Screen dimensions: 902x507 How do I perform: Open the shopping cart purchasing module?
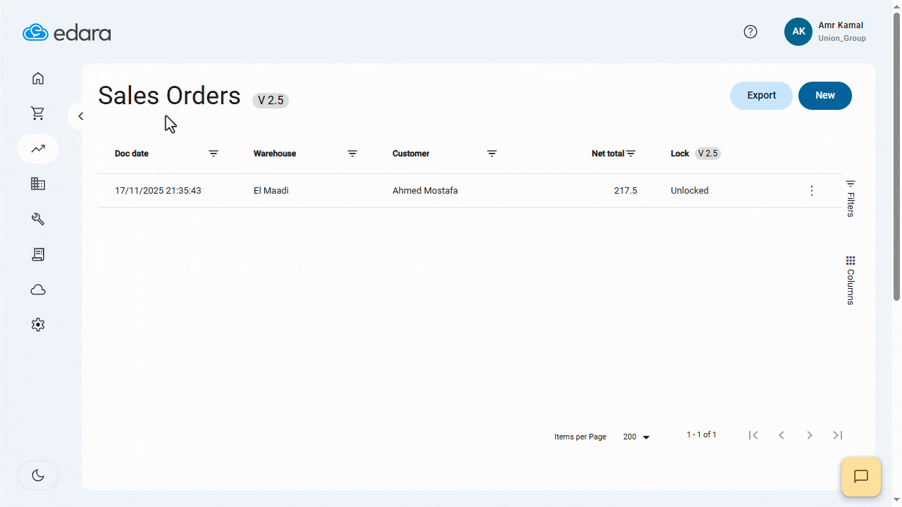[x=38, y=113]
